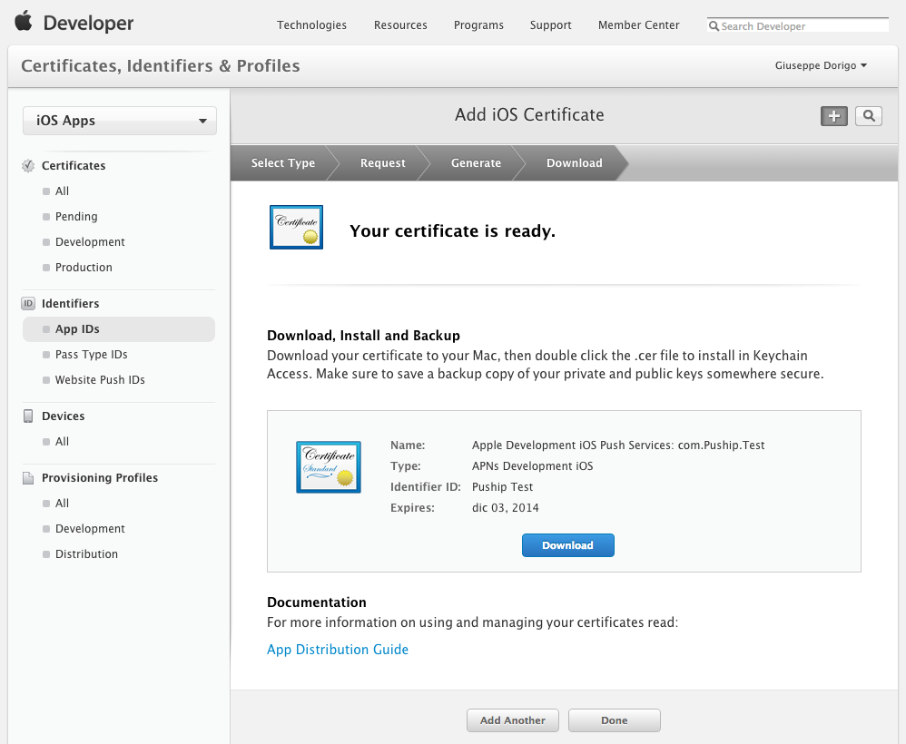This screenshot has width=906, height=744.
Task: Click the plus icon to add certificate
Action: pyautogui.click(x=833, y=115)
